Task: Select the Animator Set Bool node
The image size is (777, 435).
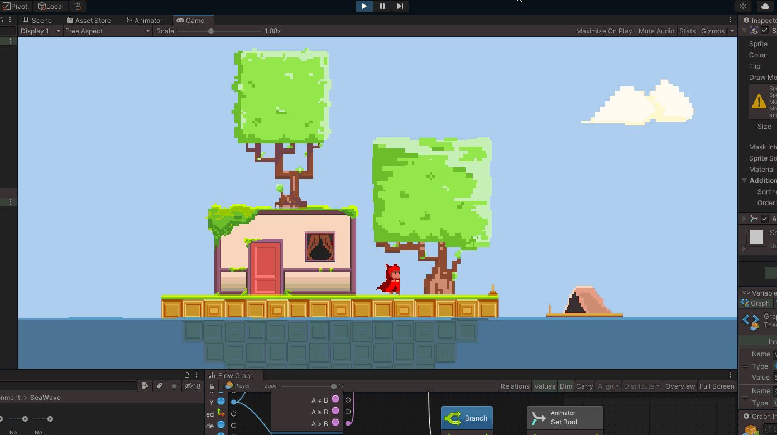Action: click(x=565, y=418)
